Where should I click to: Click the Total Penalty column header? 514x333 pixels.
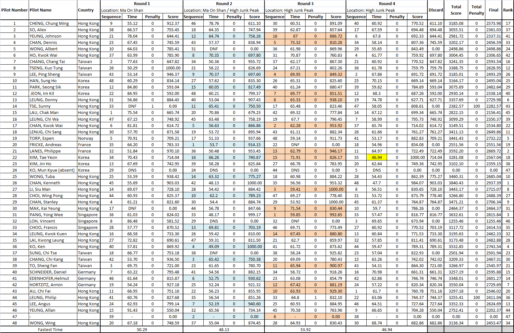(x=476, y=10)
